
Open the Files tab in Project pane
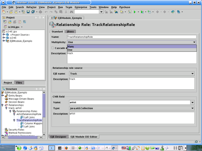pyautogui.click(x=19, y=83)
